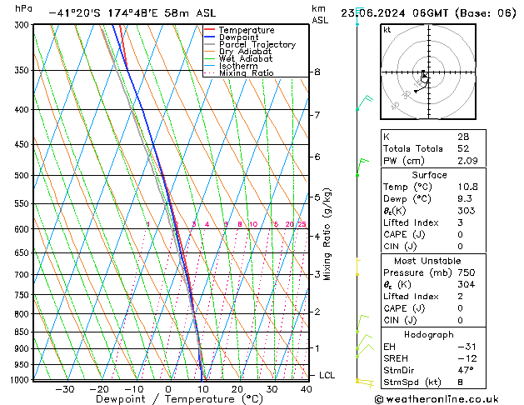Open the weatheronline.co.uk copyright credit
This screenshot has height=405, width=524.
(x=437, y=399)
